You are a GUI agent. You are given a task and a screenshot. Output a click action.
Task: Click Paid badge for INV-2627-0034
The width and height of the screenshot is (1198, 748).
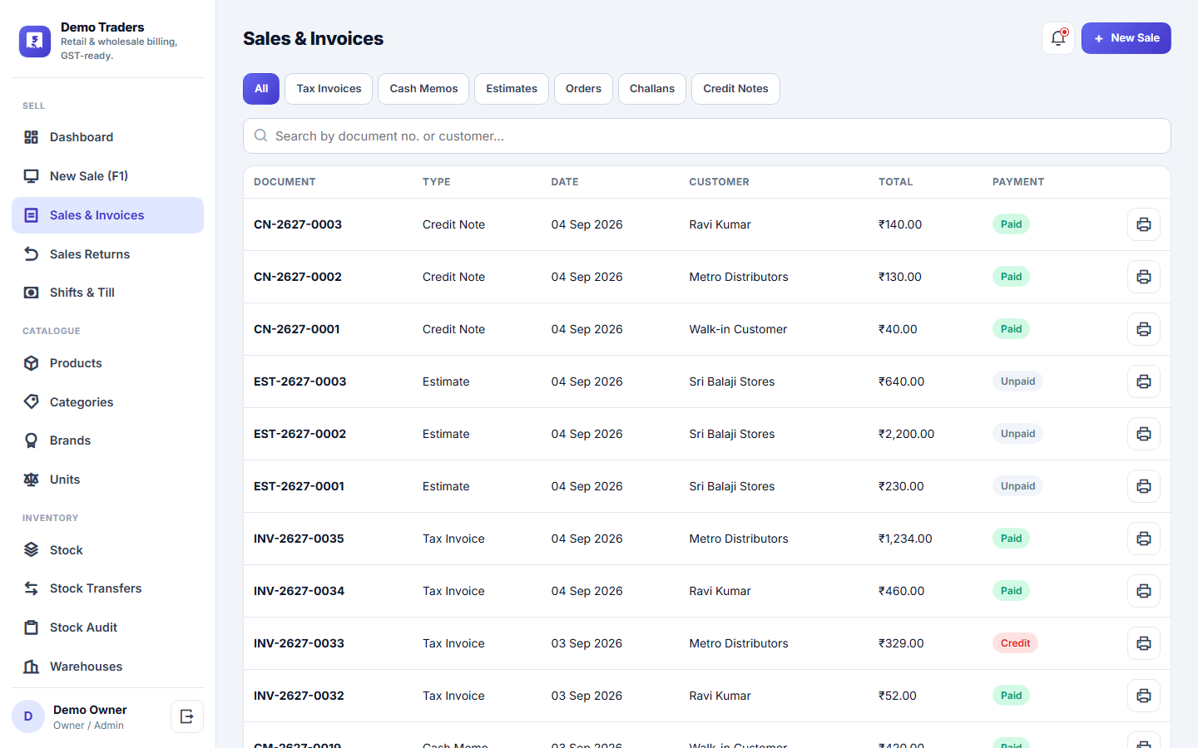pos(1011,591)
